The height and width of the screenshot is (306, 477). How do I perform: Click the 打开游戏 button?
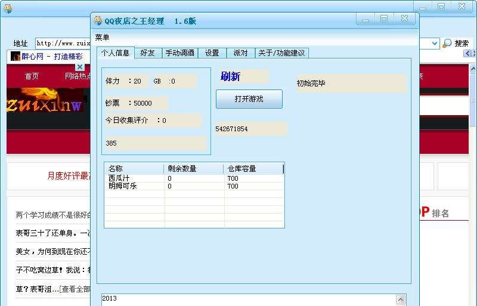[x=249, y=99]
